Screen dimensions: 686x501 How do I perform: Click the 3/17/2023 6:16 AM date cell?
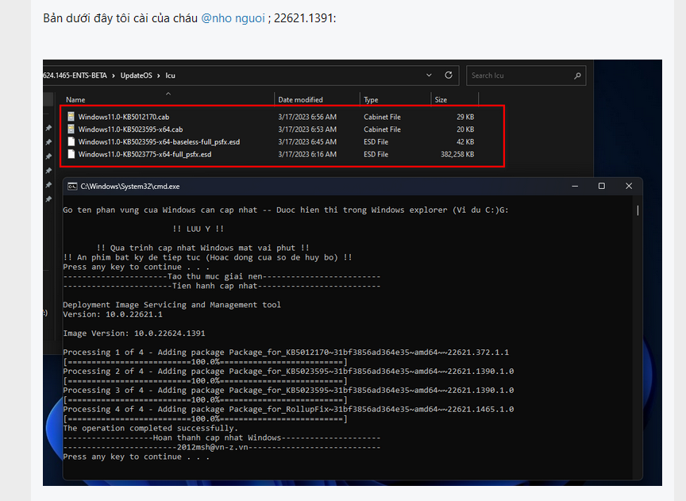pyautogui.click(x=307, y=155)
